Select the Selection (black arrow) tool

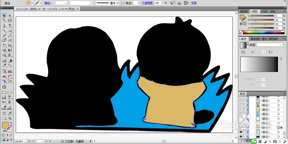pos(4,15)
